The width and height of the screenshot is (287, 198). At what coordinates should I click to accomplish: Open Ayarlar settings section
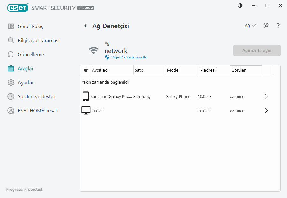pyautogui.click(x=26, y=83)
